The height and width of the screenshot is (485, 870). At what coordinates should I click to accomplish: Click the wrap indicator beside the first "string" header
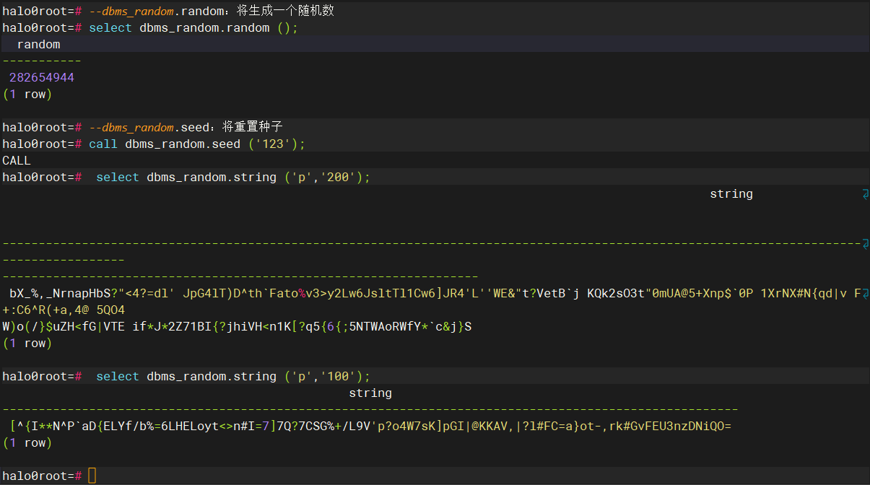865,193
